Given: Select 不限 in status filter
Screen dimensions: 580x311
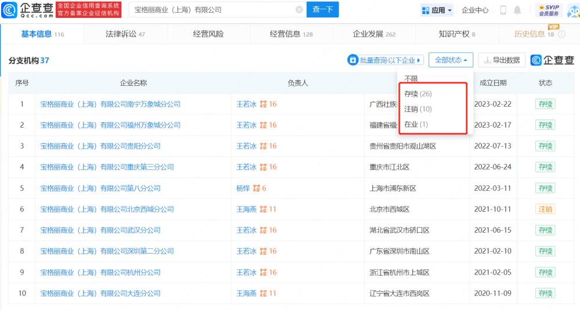Looking at the screenshot, I should click(x=411, y=78).
